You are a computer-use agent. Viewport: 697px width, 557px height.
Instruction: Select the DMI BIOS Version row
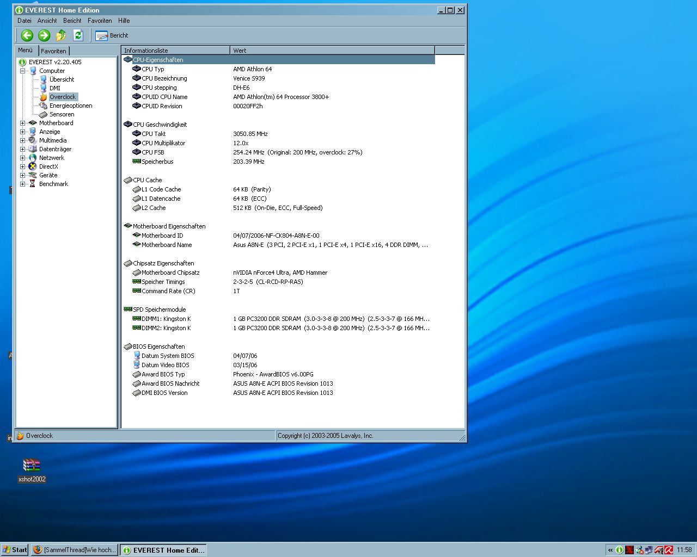tap(279, 393)
